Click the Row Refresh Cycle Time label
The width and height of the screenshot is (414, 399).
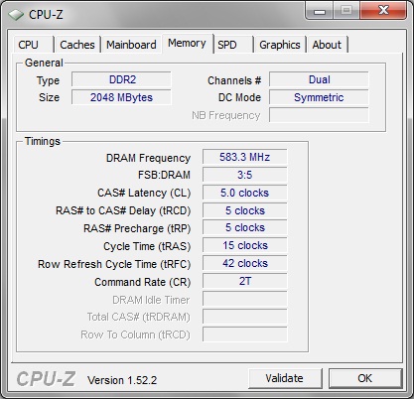(114, 264)
